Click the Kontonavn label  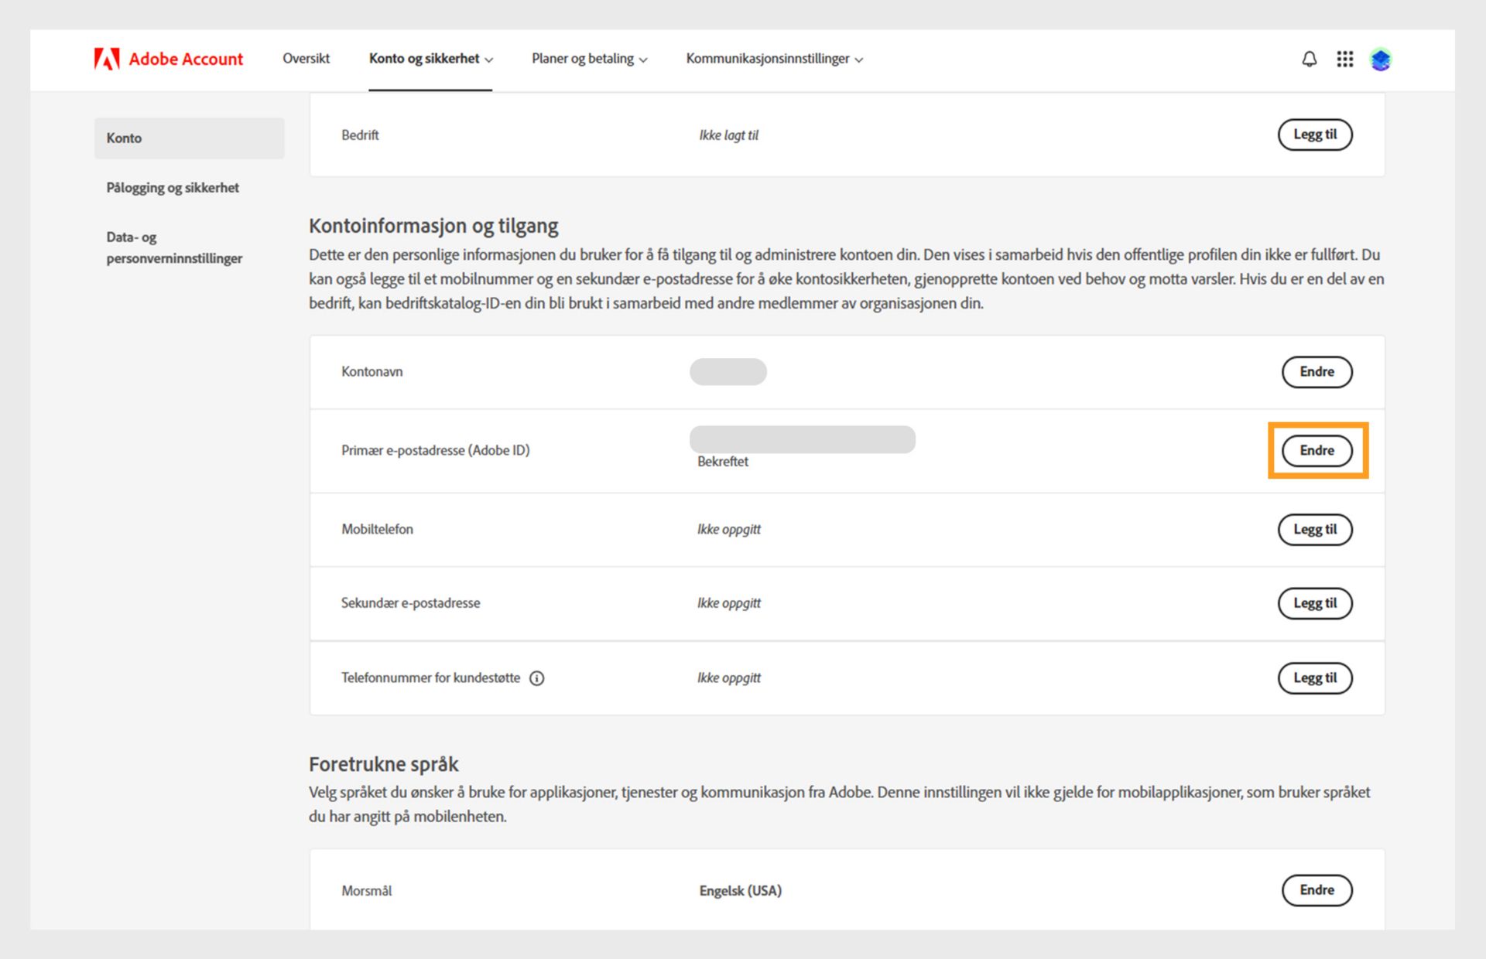pos(372,372)
